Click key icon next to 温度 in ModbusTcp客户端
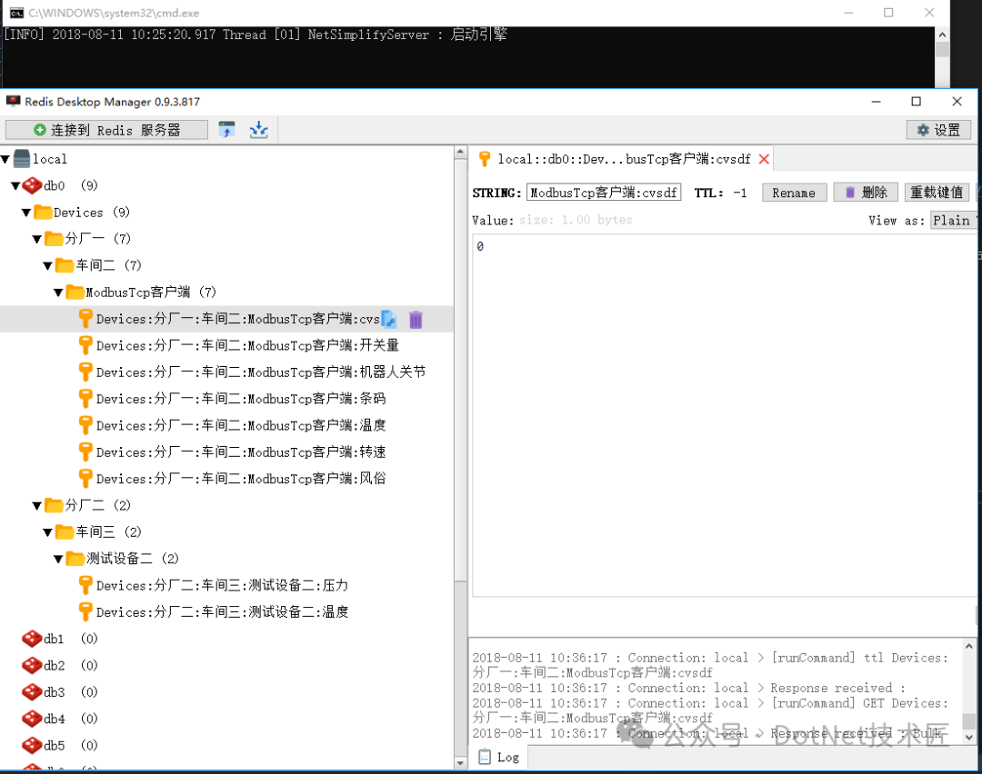Viewport: 982px width, 774px height. coord(85,425)
